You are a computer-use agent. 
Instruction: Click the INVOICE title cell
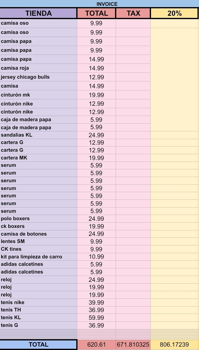point(107,4)
